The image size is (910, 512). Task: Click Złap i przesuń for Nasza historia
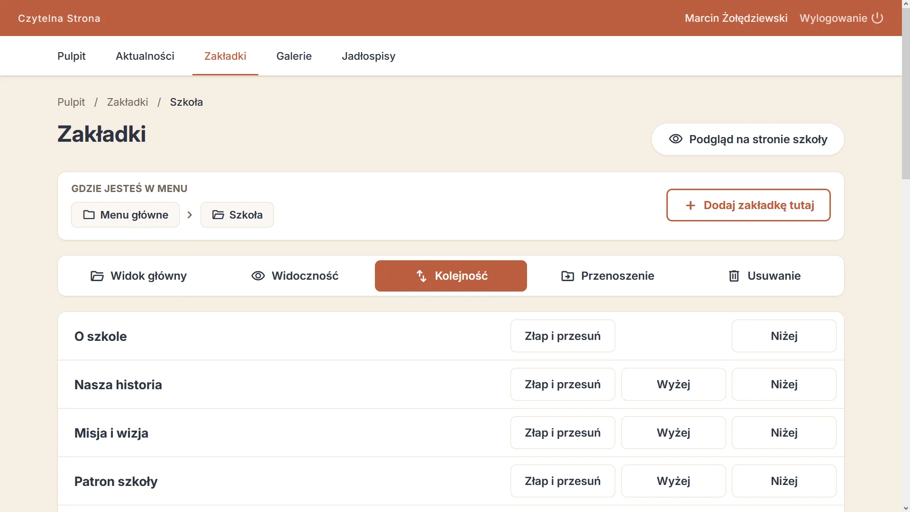click(x=563, y=384)
